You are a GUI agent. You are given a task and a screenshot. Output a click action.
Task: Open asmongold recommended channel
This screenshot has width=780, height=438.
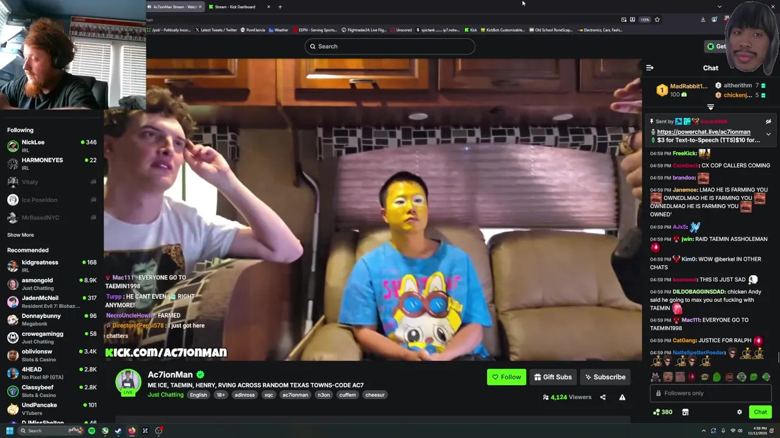[52, 284]
